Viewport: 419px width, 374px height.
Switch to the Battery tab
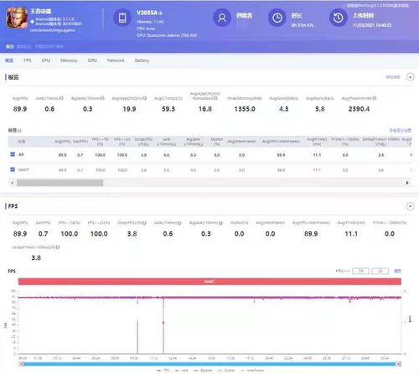click(142, 60)
